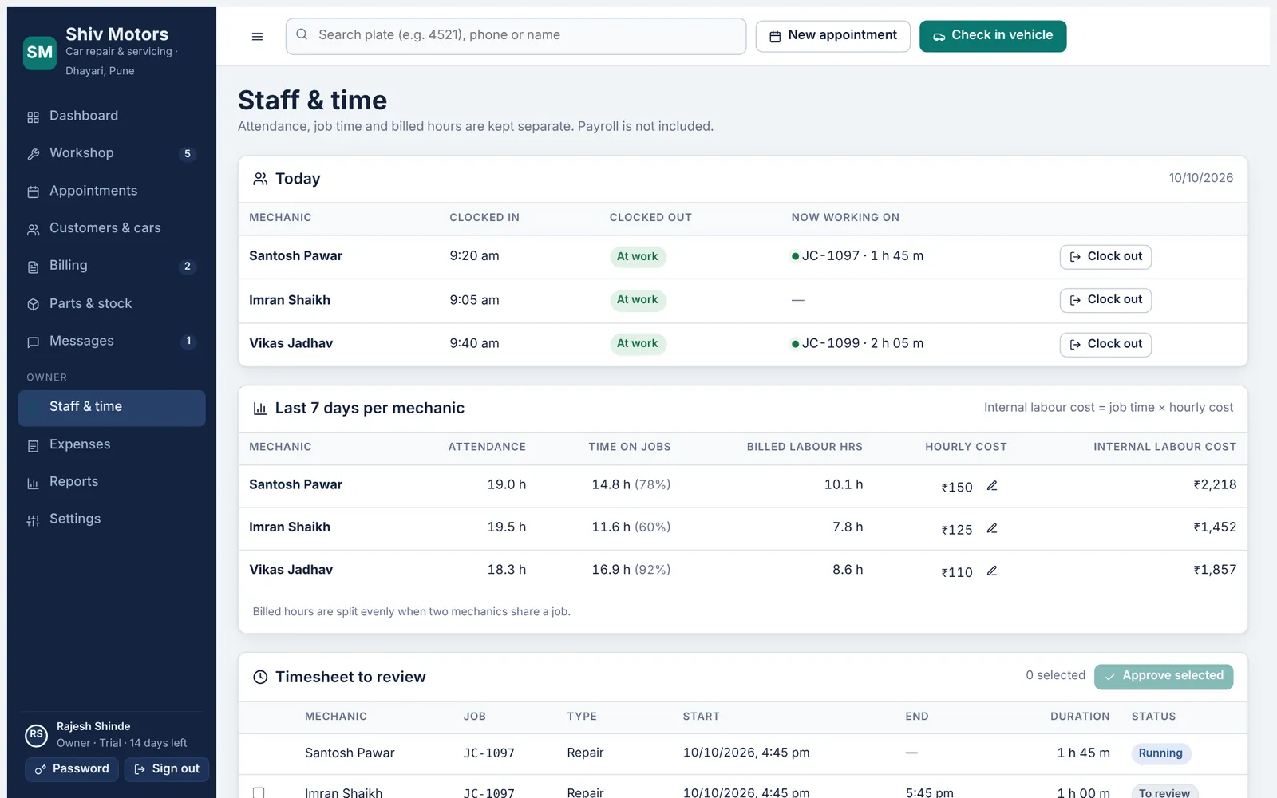
Task: Click the ₹1,857 internal labour cost
Action: pos(1215,570)
